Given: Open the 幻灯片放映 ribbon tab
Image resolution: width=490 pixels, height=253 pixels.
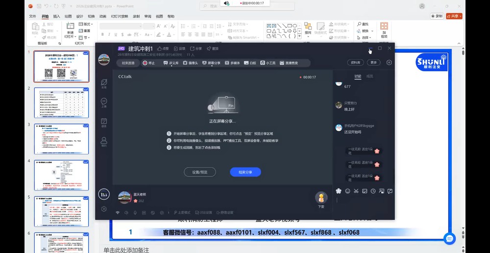Looking at the screenshot, I should 120,16.
